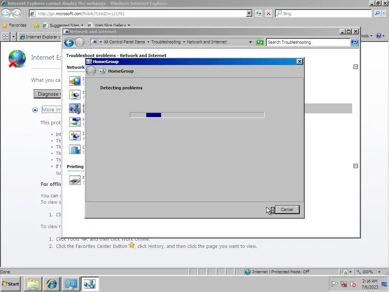Add current page to Favorites bar
389x292 pixels.
[36, 25]
